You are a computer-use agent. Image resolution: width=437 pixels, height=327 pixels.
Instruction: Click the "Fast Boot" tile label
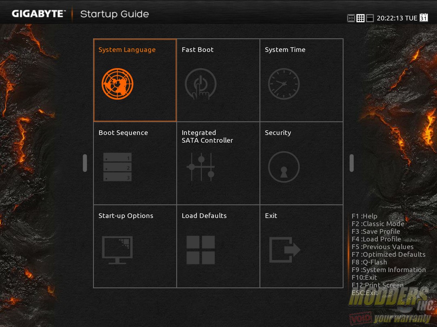pos(197,50)
